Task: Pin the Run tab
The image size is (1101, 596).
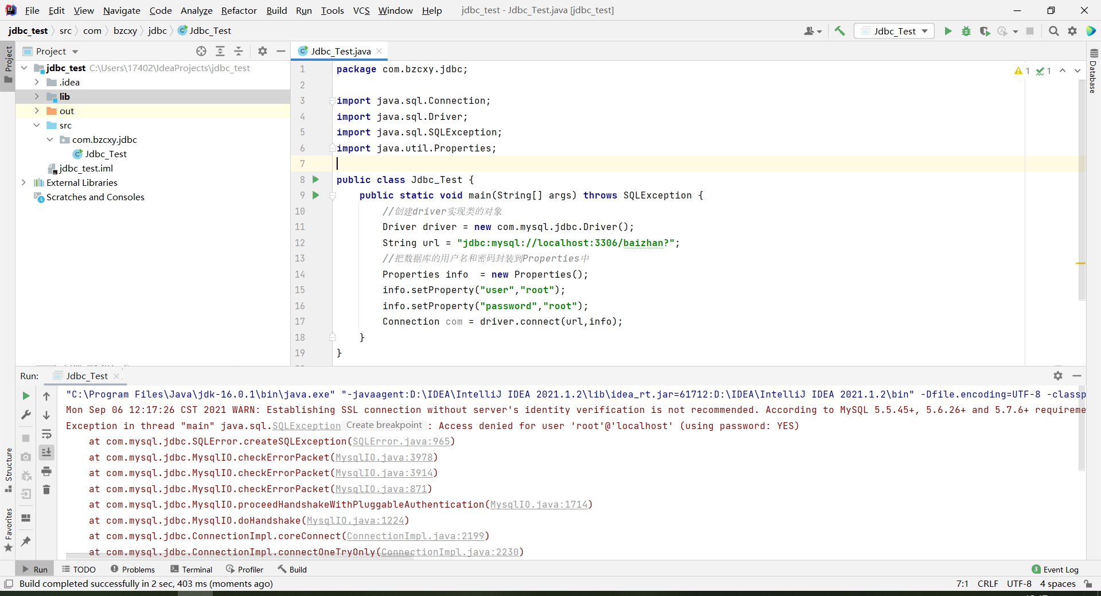Action: [x=26, y=541]
